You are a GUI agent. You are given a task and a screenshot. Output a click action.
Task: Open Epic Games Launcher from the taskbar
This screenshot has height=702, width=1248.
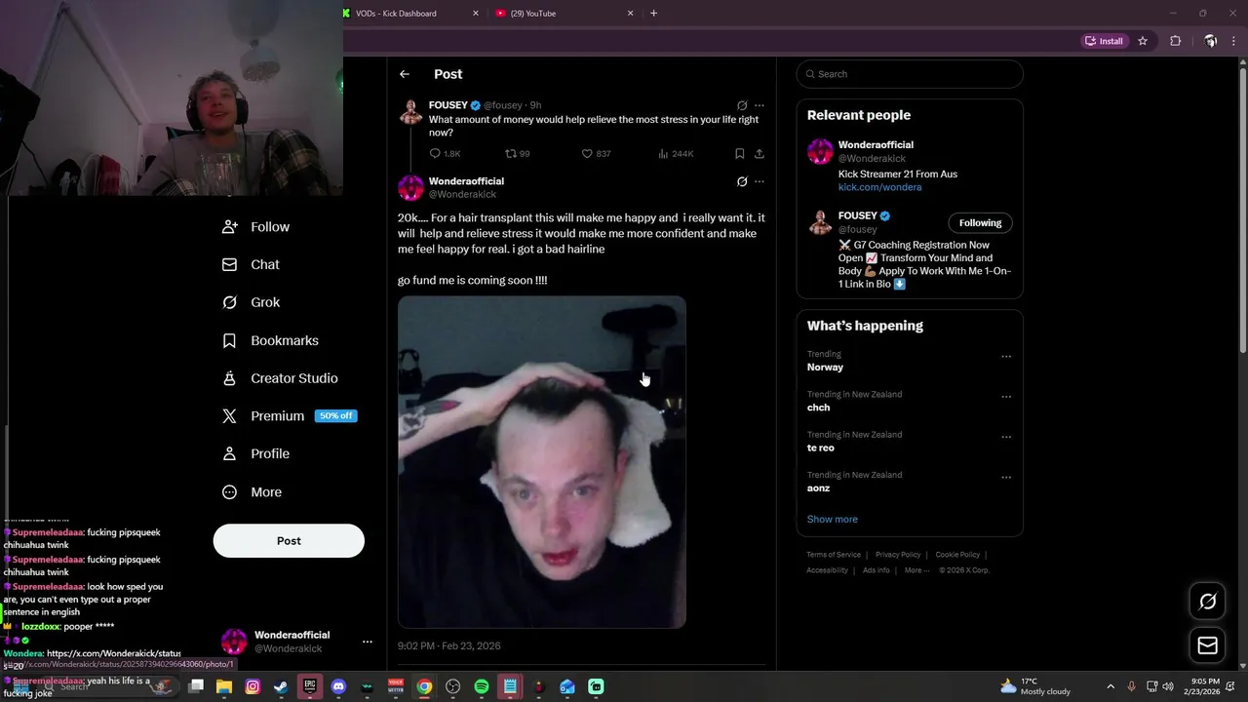point(310,686)
